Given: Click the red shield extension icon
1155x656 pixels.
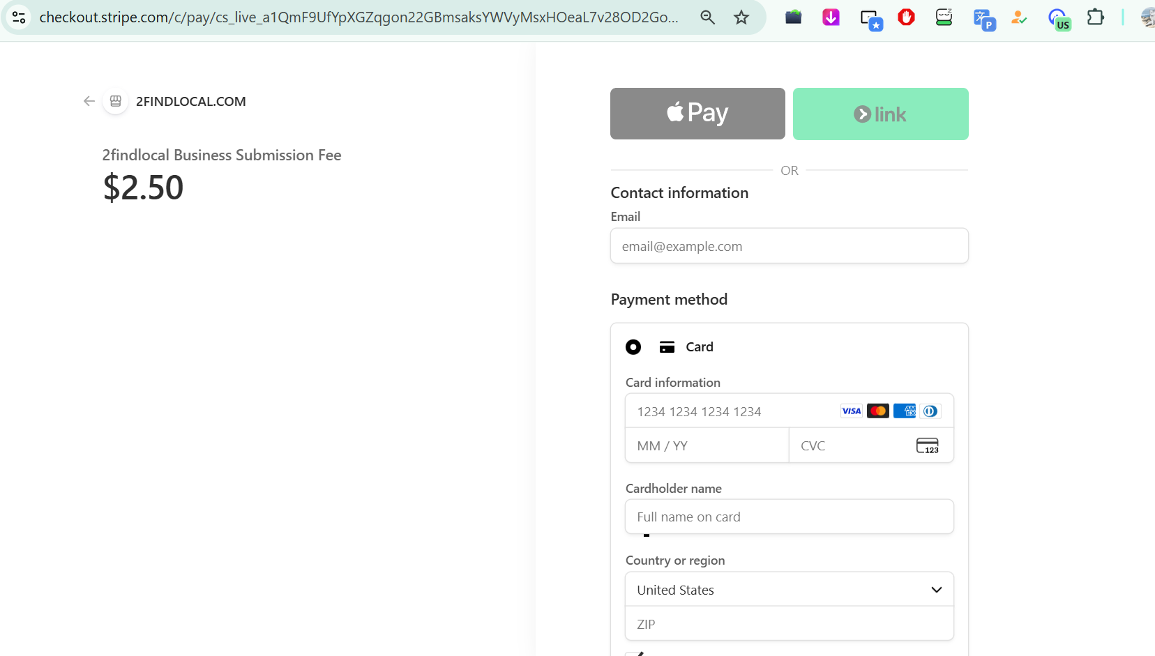Looking at the screenshot, I should coord(906,17).
